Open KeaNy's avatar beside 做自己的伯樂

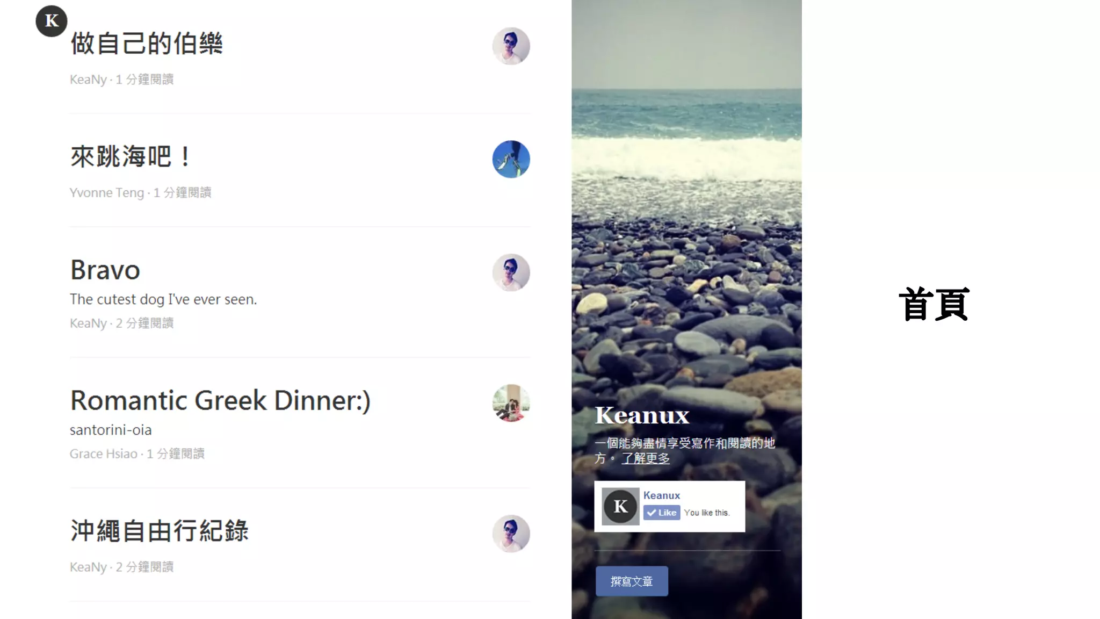pyautogui.click(x=511, y=46)
